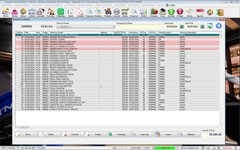Image resolution: width=240 pixels, height=150 pixels.
Task: Click the Aniver birthday cake icon
Action: point(14,12)
